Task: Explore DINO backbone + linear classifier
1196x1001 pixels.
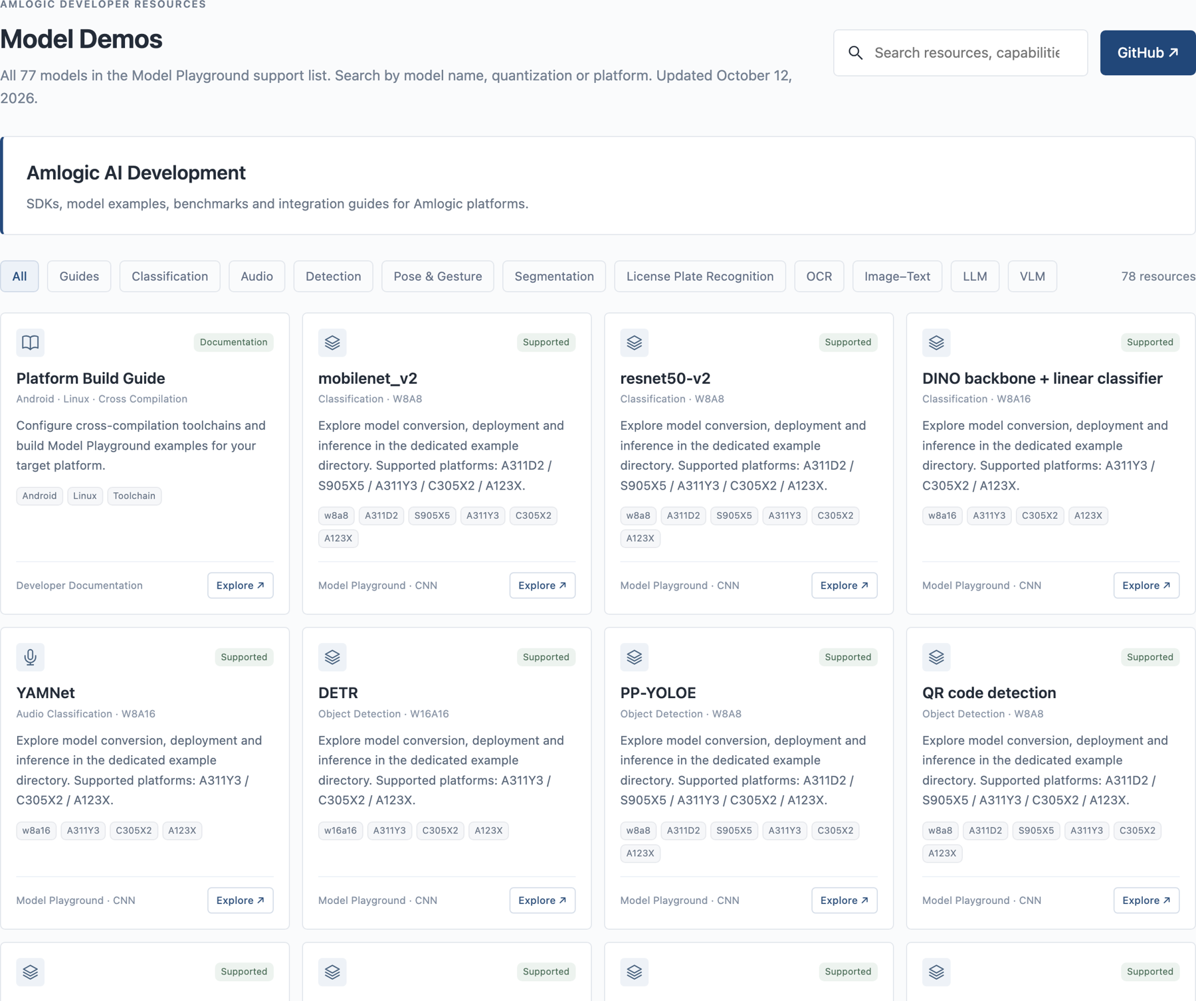Action: [1146, 585]
